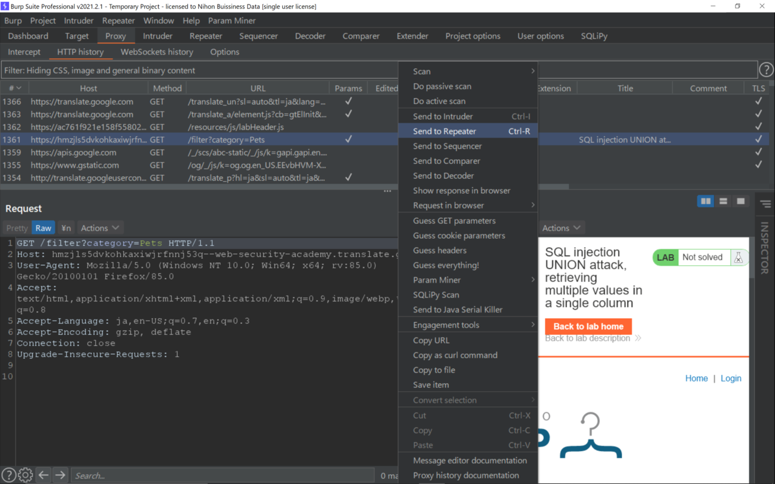
Task: Open the filter help question mark icon
Action: 766,70
